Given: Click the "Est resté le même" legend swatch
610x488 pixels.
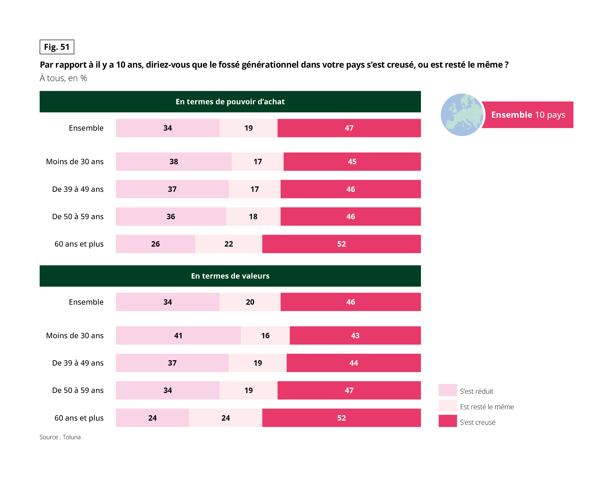Looking at the screenshot, I should (448, 406).
